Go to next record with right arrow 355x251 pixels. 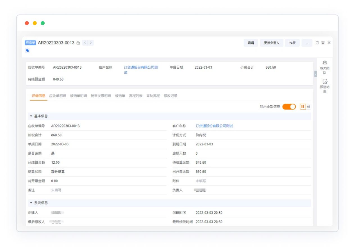click(91, 43)
